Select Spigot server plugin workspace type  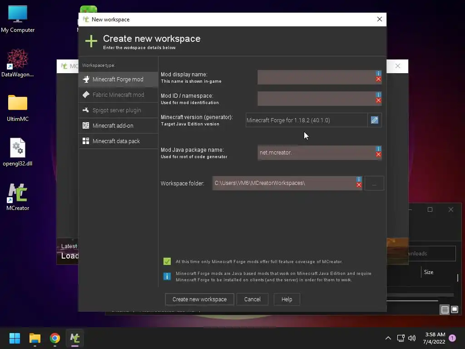coord(118,110)
